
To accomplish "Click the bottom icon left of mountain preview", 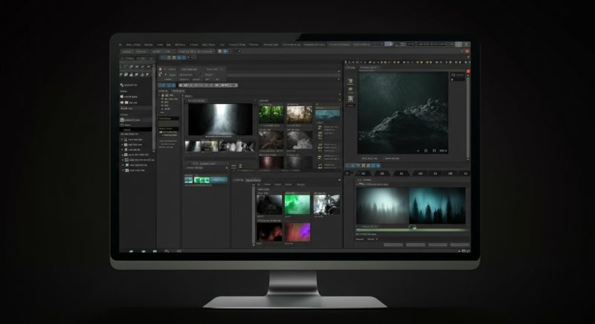I will click(x=350, y=99).
